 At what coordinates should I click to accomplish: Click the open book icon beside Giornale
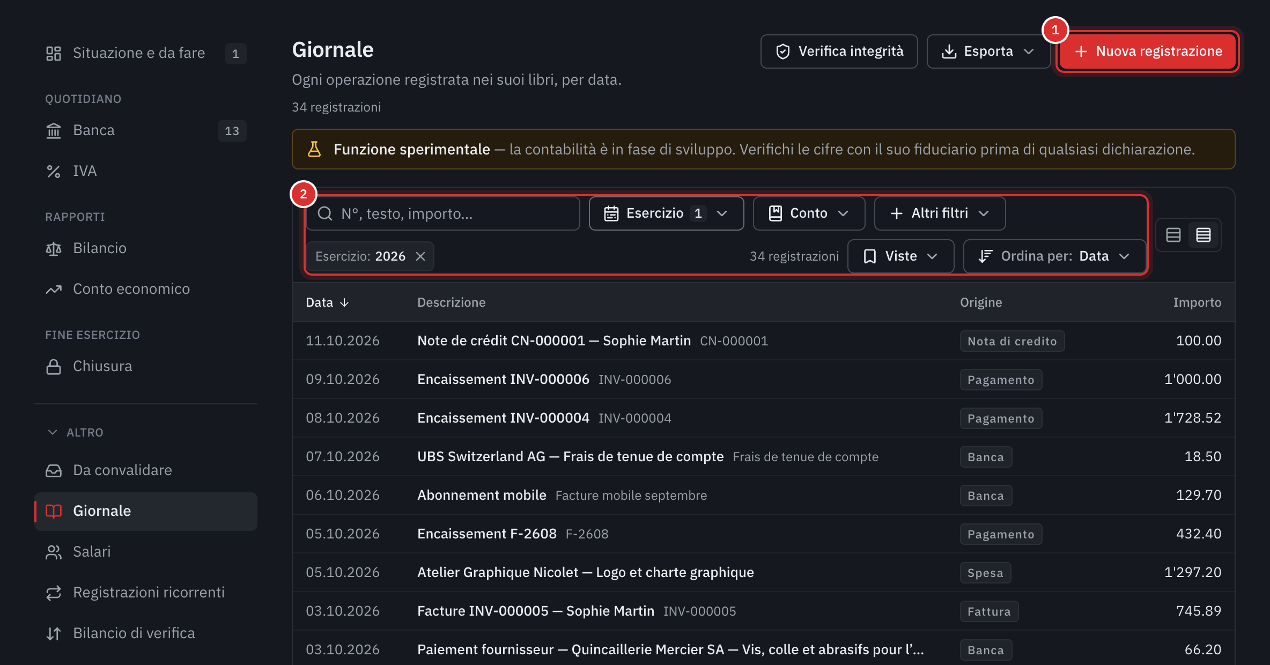point(54,511)
